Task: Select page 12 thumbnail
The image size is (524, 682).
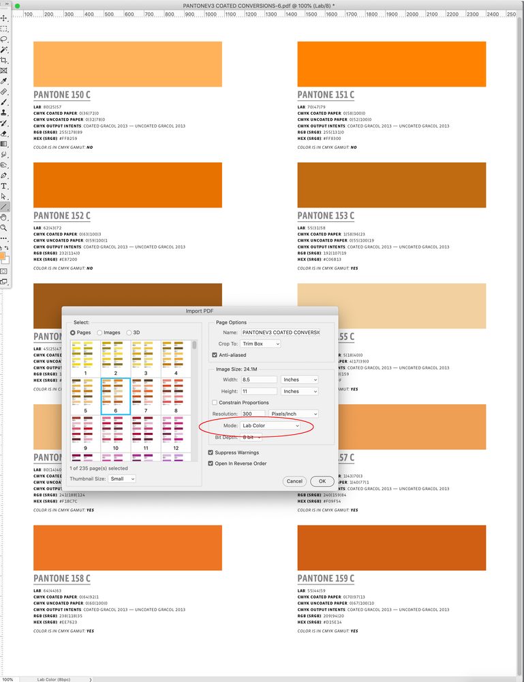Action: click(176, 434)
